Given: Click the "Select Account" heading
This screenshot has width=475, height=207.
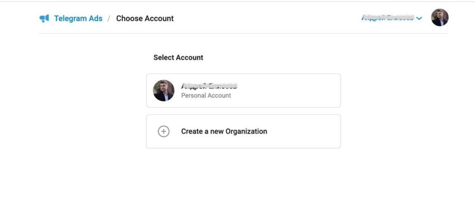Looking at the screenshot, I should [x=178, y=57].
